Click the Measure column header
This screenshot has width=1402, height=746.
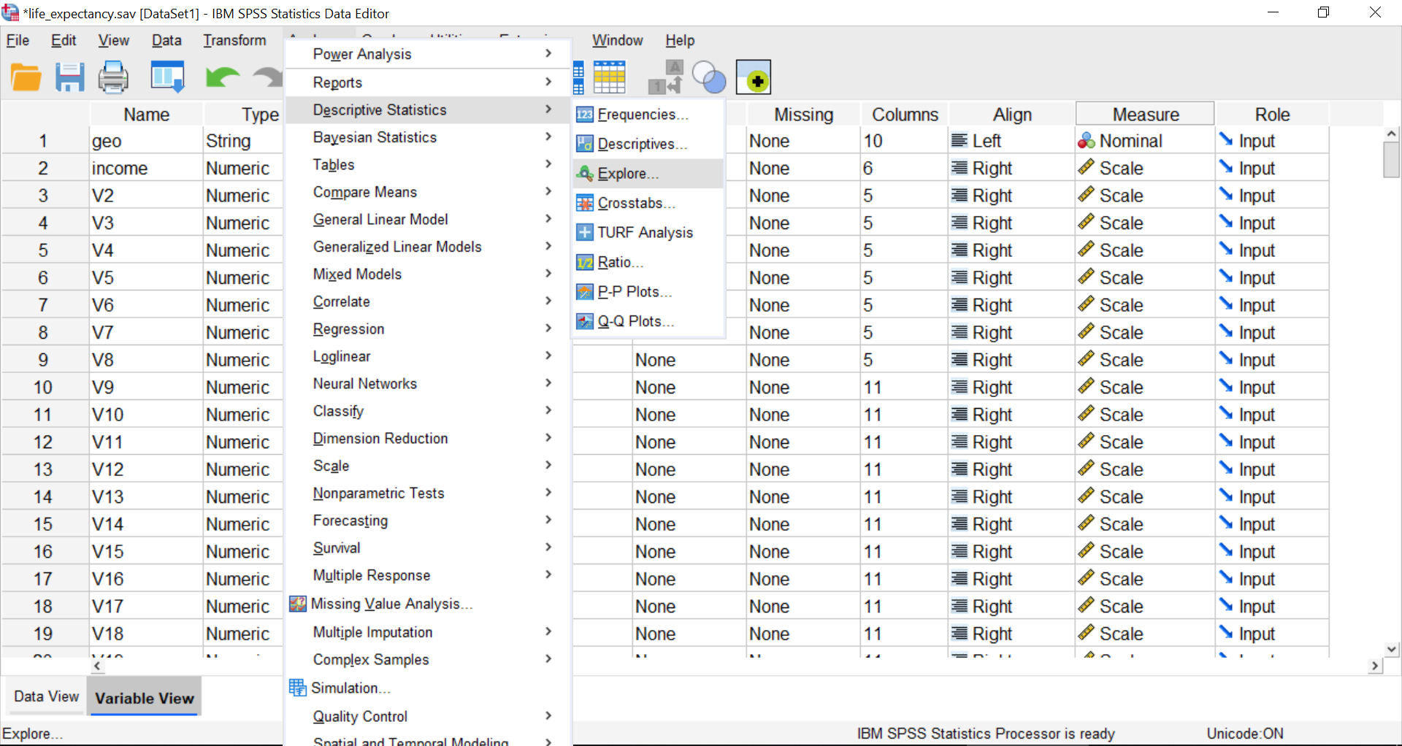click(1145, 115)
